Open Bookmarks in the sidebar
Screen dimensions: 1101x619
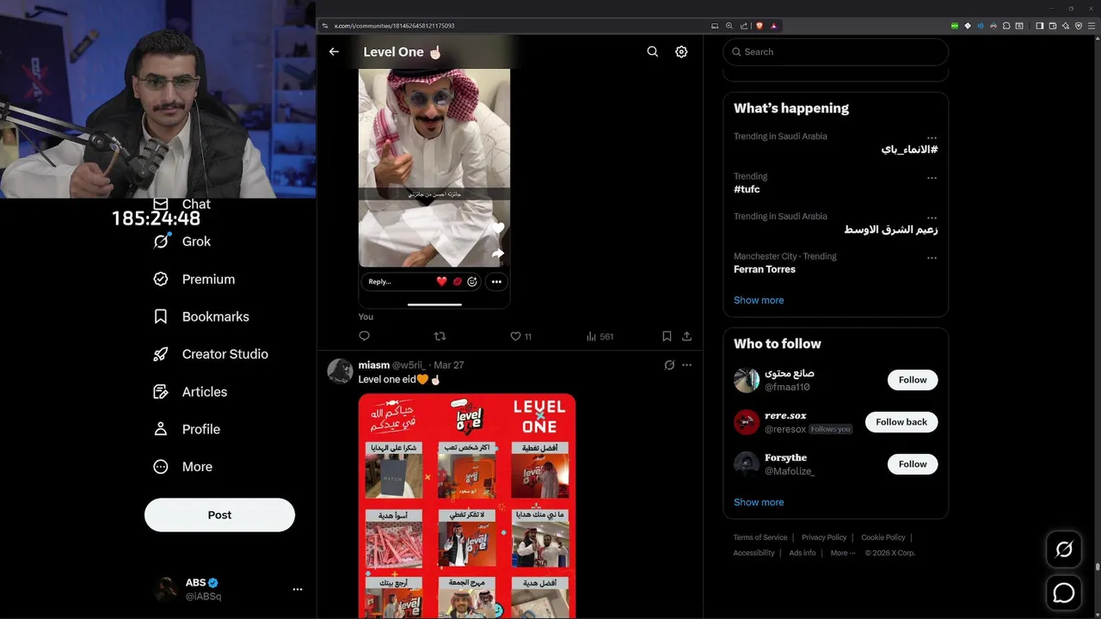[x=200, y=316]
